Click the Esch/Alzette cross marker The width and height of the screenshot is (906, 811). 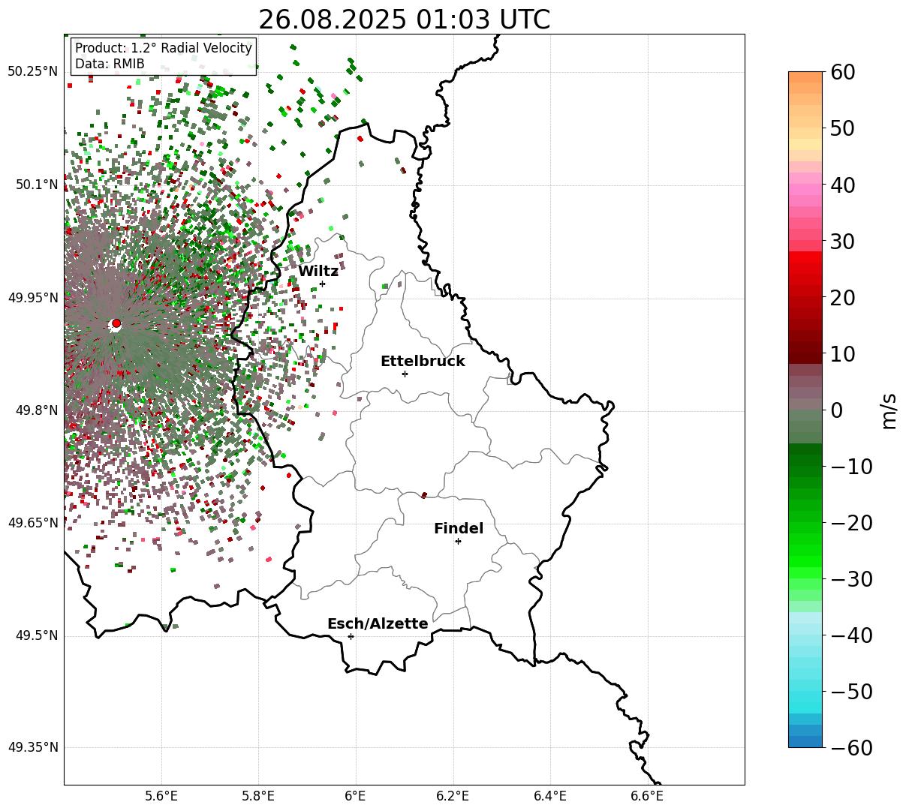[x=351, y=636]
